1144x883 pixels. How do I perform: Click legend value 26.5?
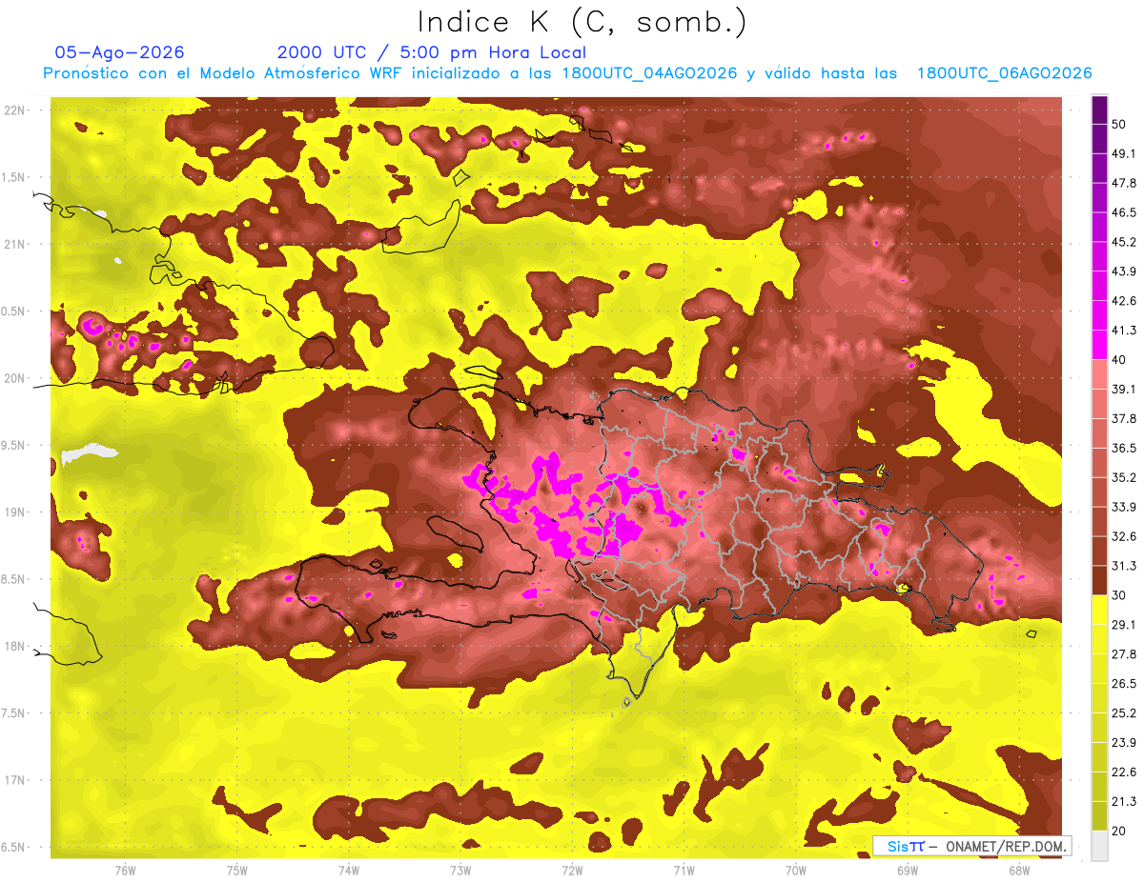pos(1124,684)
